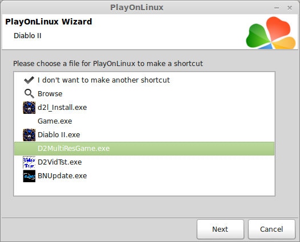Image resolution: width=300 pixels, height=242 pixels.
Task: Click the checkmark icon for no shortcut
Action: pos(29,80)
